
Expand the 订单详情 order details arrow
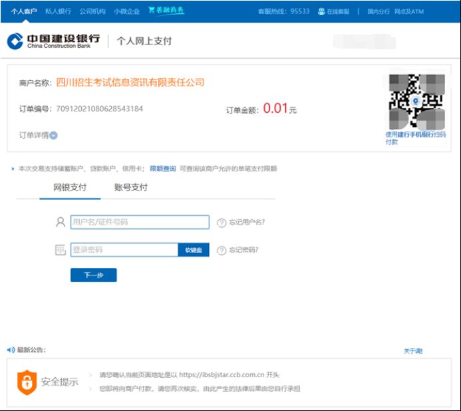[x=53, y=135]
